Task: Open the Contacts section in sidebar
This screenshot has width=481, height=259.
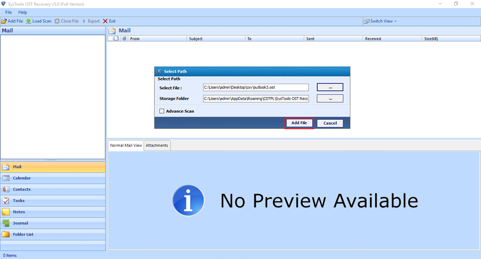Action: 22,189
